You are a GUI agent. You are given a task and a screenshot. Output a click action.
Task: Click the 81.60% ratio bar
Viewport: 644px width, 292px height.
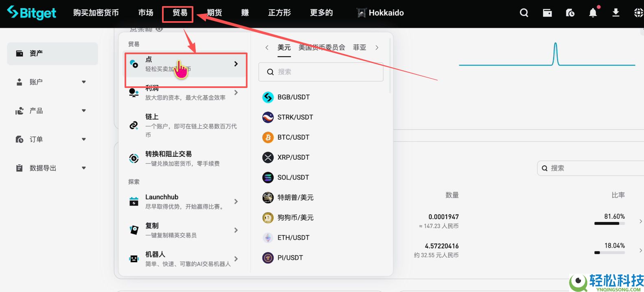tap(609, 223)
